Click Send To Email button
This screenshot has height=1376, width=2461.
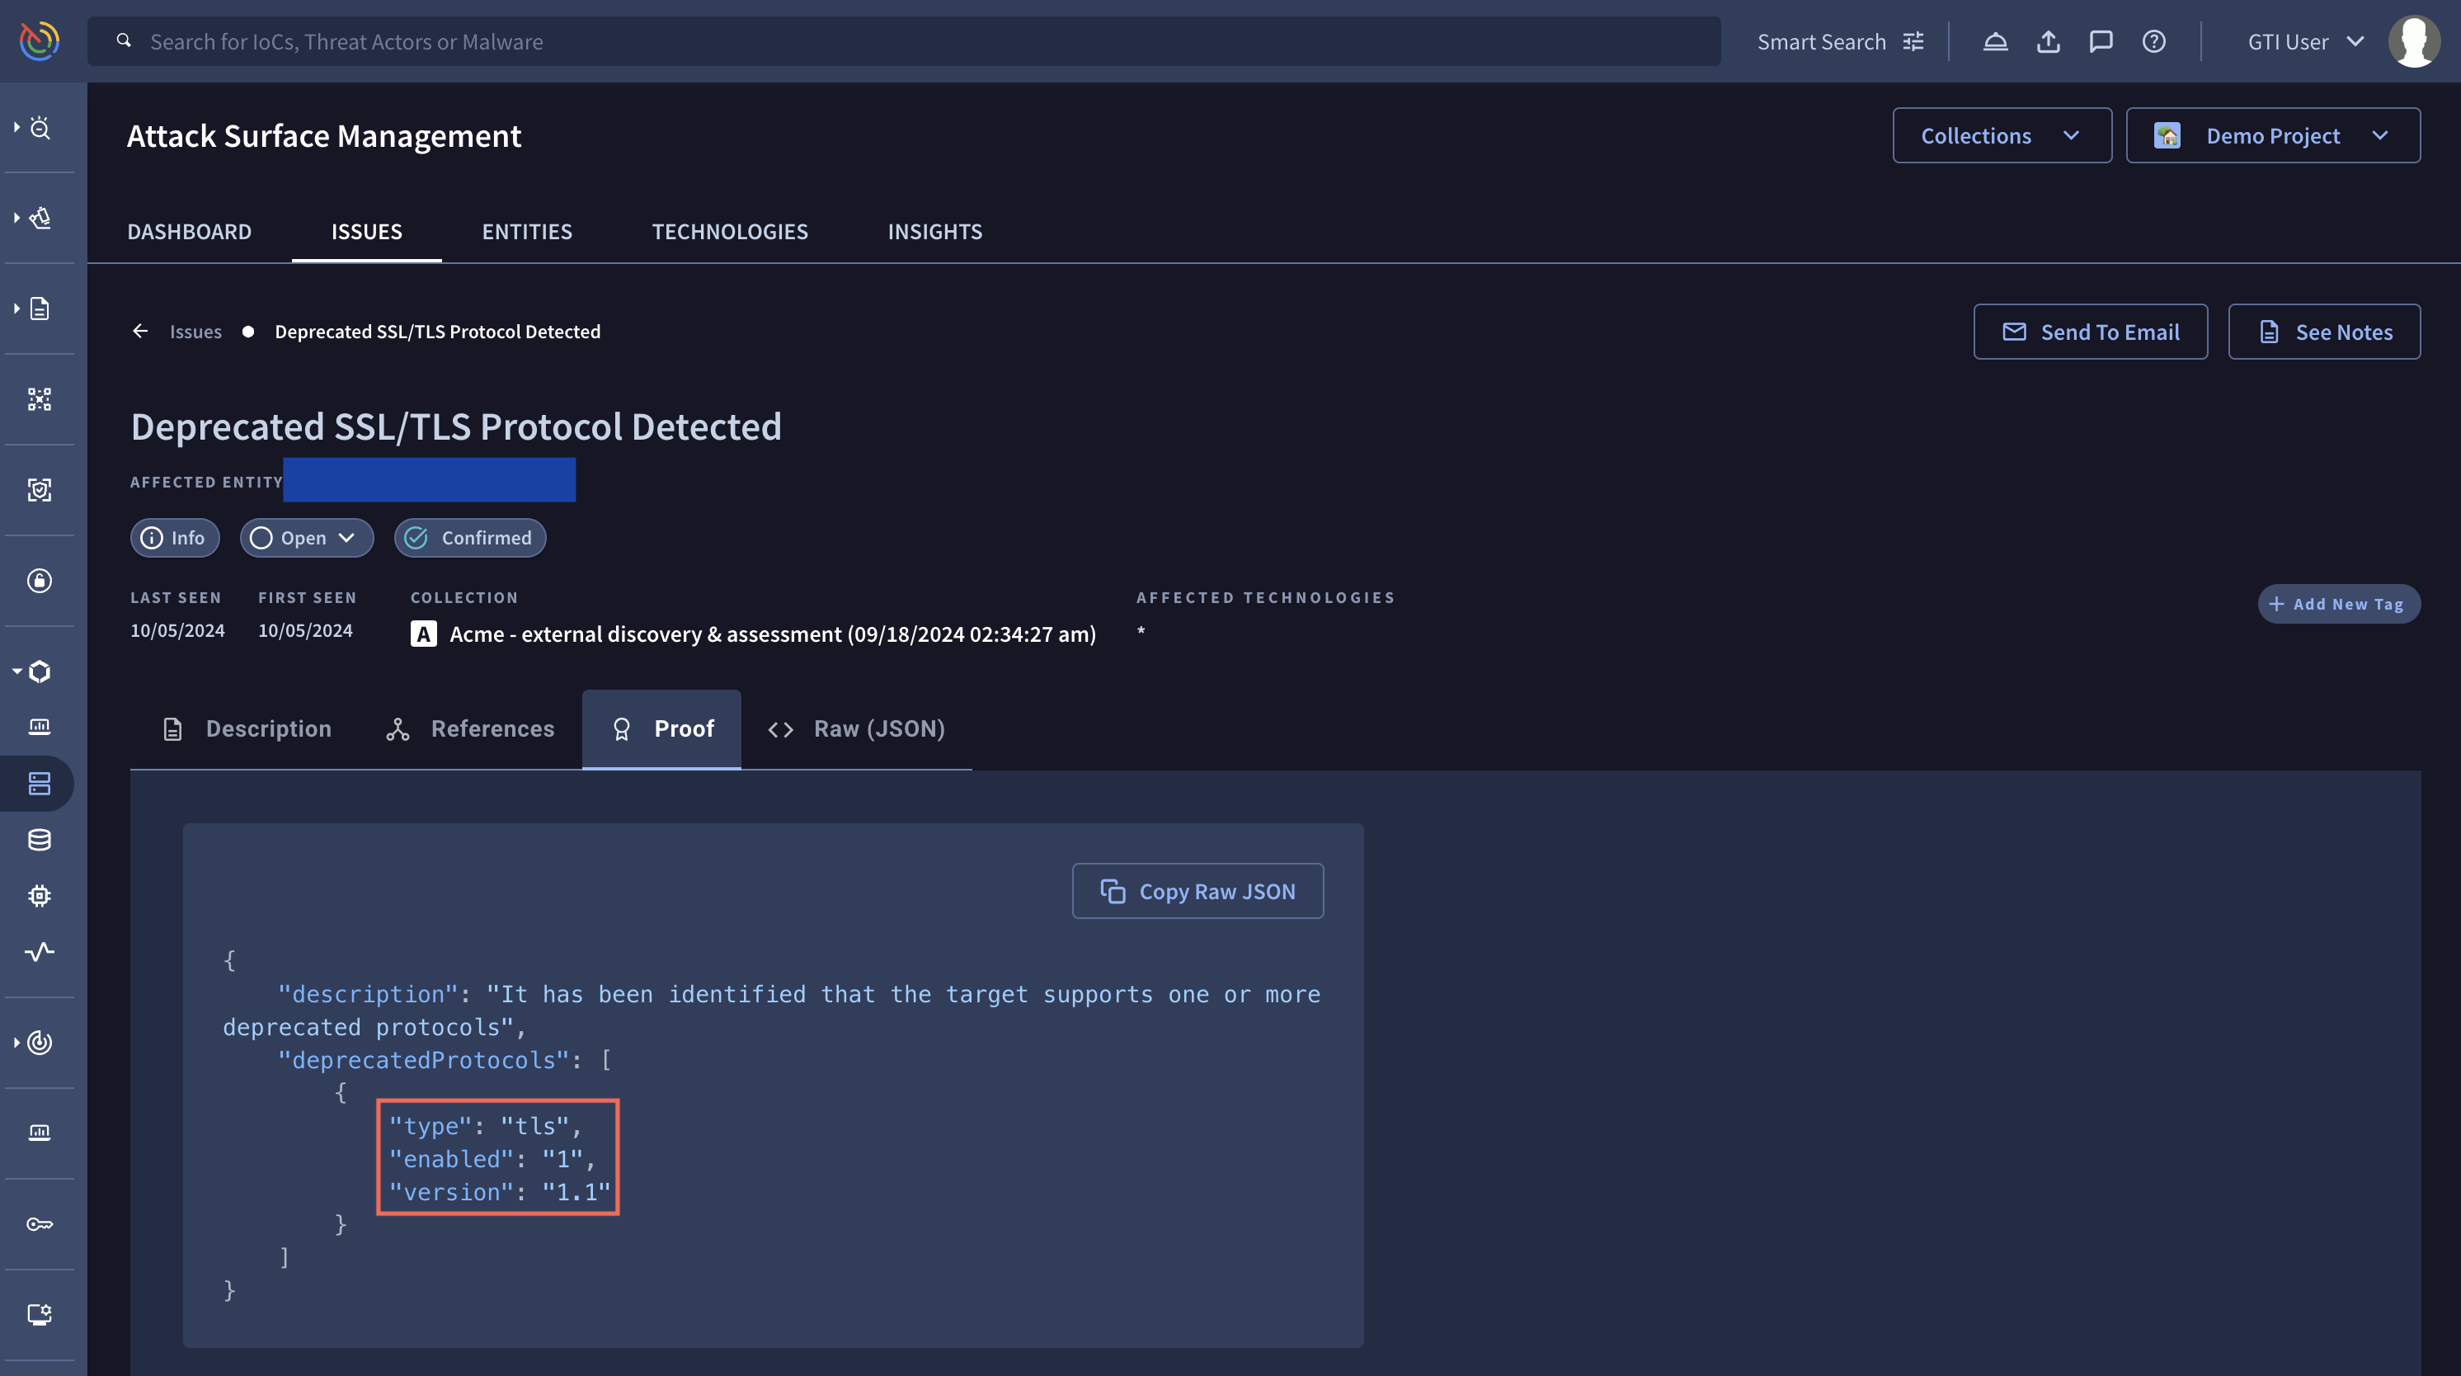(x=2091, y=332)
